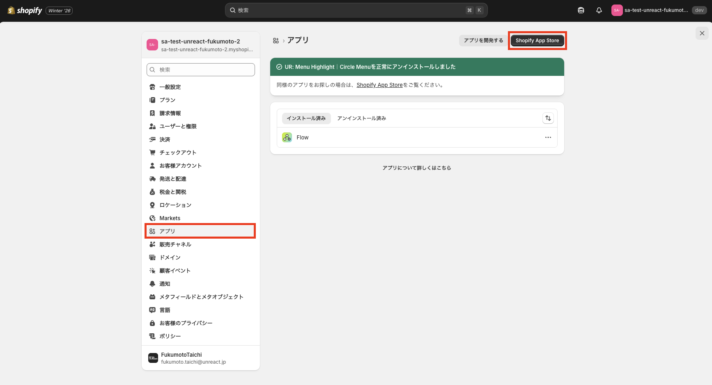Open Markets via the globe icon
The width and height of the screenshot is (712, 385).
point(152,218)
